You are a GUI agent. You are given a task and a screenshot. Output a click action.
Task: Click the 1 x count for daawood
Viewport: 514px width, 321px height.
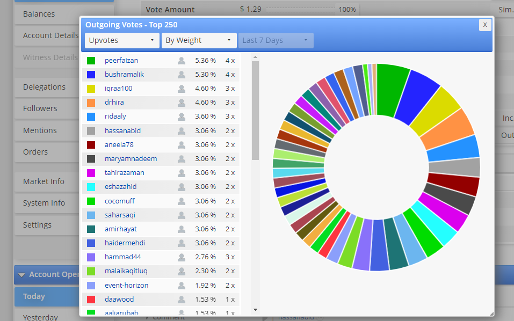[230, 300]
